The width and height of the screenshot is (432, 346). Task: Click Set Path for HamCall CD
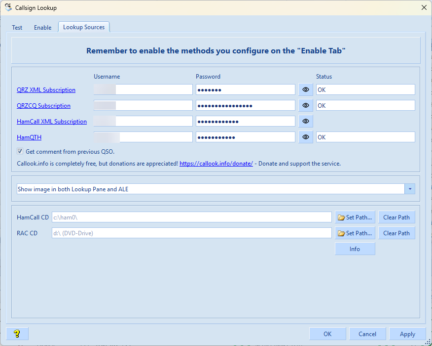[355, 217]
